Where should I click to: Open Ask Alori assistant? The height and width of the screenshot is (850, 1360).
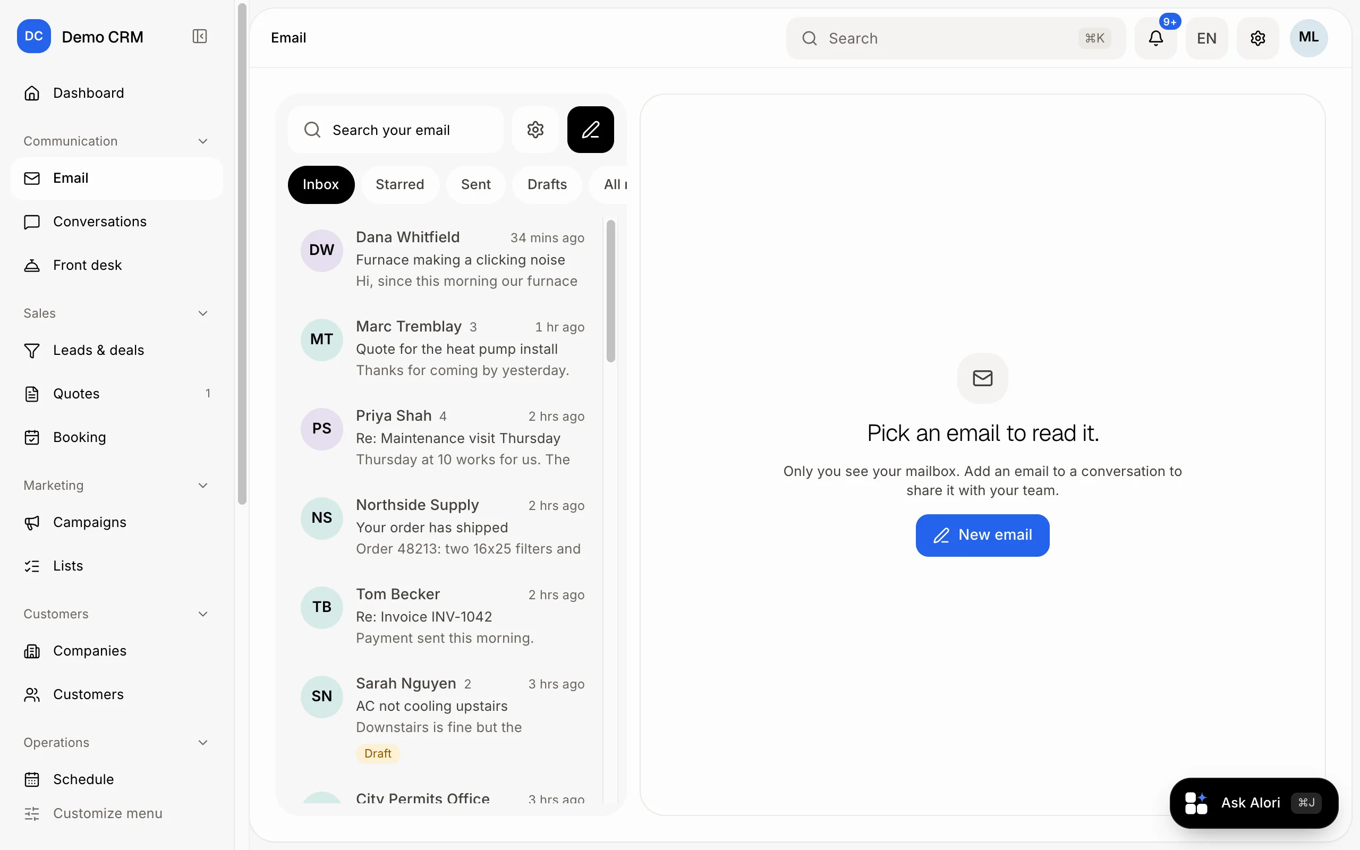click(x=1254, y=803)
